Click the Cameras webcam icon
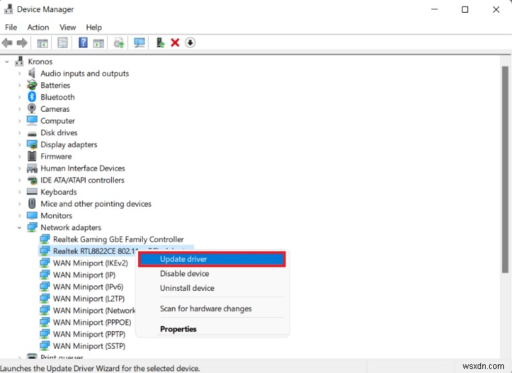This screenshot has width=512, height=373. 32,108
